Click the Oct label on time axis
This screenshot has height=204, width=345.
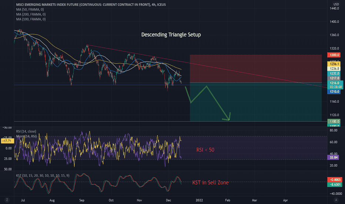point(111,200)
